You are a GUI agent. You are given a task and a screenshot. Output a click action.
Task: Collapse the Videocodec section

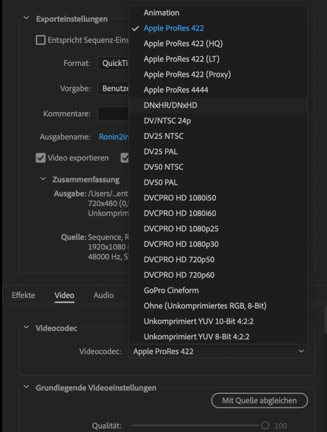pyautogui.click(x=27, y=327)
